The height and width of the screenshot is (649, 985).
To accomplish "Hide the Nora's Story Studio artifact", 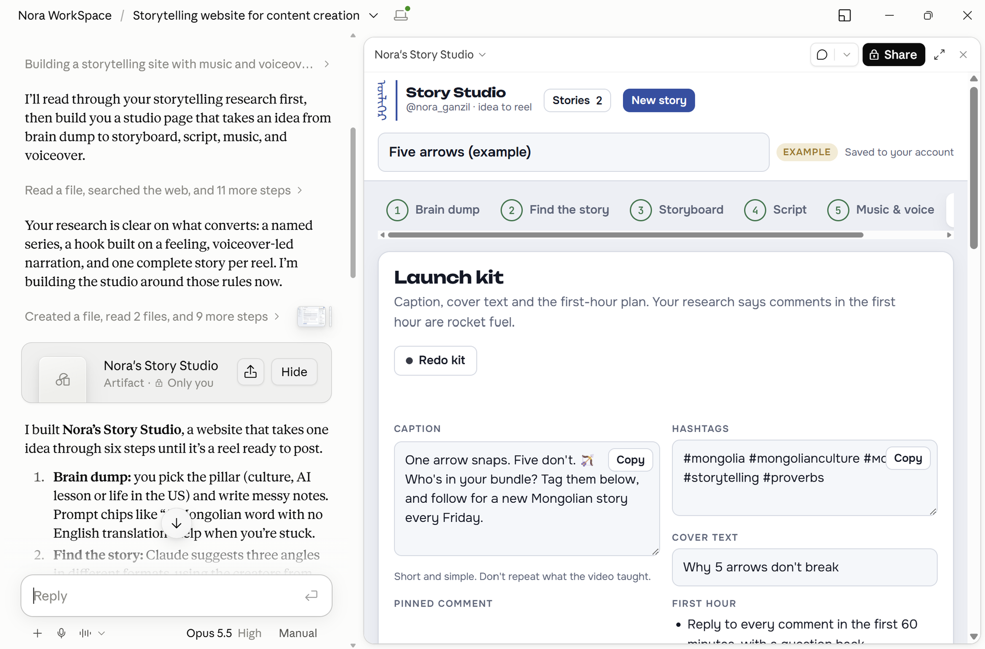I will [x=294, y=372].
